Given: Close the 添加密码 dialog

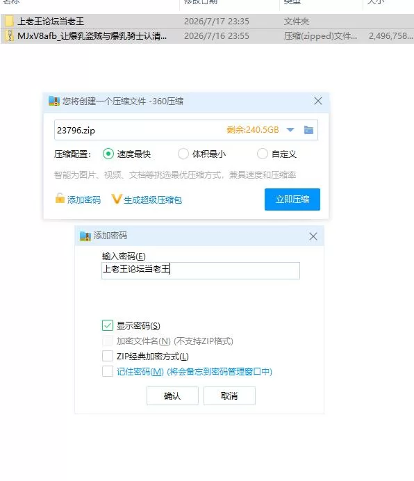Looking at the screenshot, I should [x=313, y=236].
